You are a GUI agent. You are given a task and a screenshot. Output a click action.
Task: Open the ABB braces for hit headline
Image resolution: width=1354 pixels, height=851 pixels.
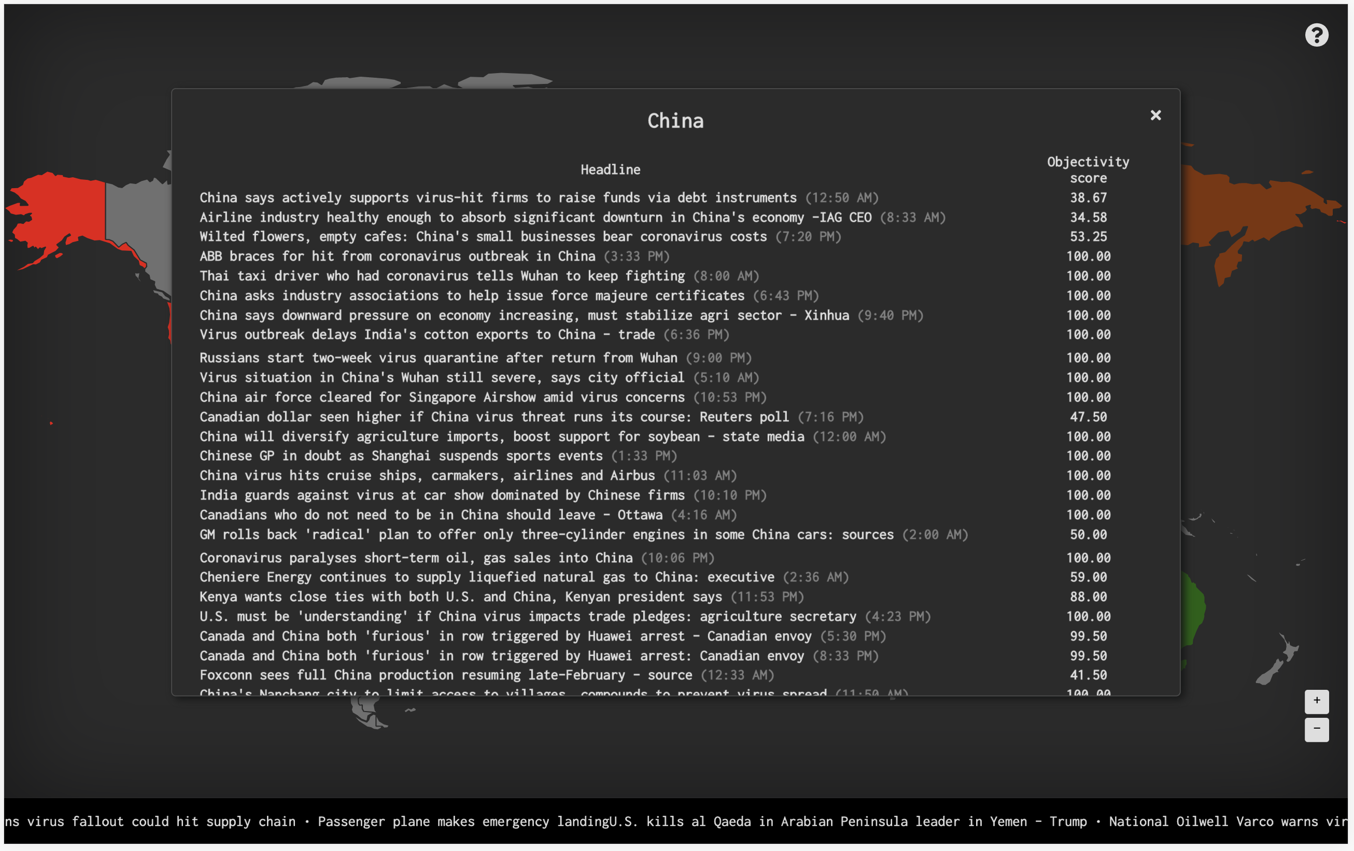point(397,257)
